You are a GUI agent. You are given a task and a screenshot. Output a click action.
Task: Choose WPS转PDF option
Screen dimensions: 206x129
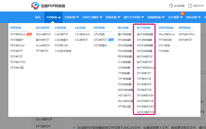(x=185, y=40)
